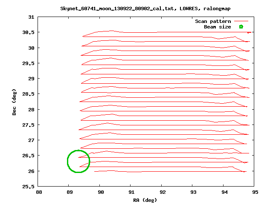
Task: Click the y-axis tick label 30
Action: pos(31,48)
